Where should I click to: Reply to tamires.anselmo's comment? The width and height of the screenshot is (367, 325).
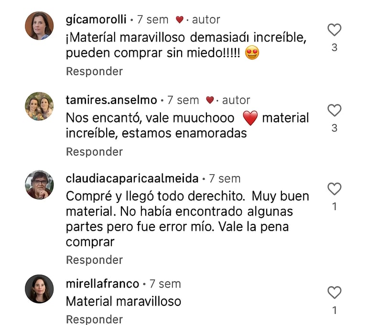pyautogui.click(x=94, y=152)
